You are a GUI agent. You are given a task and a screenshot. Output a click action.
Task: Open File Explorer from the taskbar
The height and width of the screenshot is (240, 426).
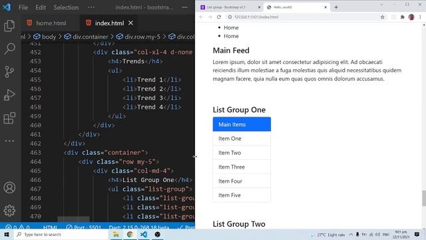click(116, 234)
